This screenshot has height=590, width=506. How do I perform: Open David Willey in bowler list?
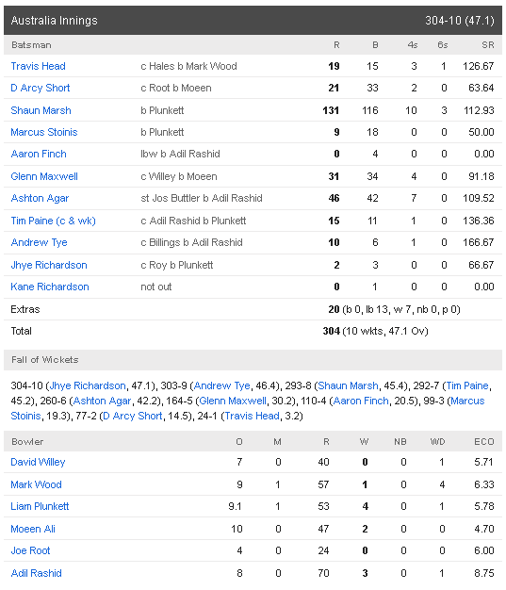pos(38,462)
